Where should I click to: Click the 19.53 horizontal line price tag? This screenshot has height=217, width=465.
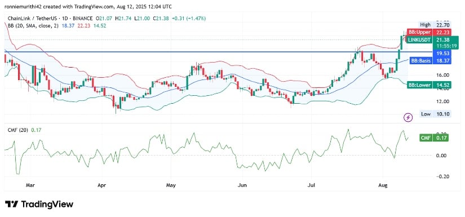click(x=441, y=54)
